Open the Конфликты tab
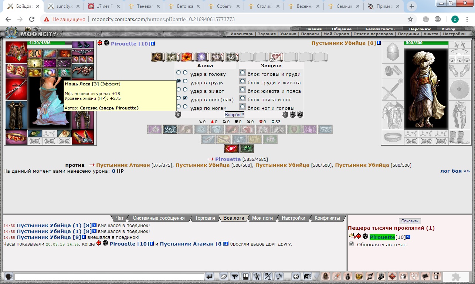Viewport: 475px width, 284px height. click(x=327, y=218)
